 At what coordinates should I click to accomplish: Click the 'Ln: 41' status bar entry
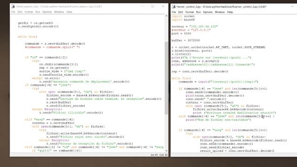point(154,154)
